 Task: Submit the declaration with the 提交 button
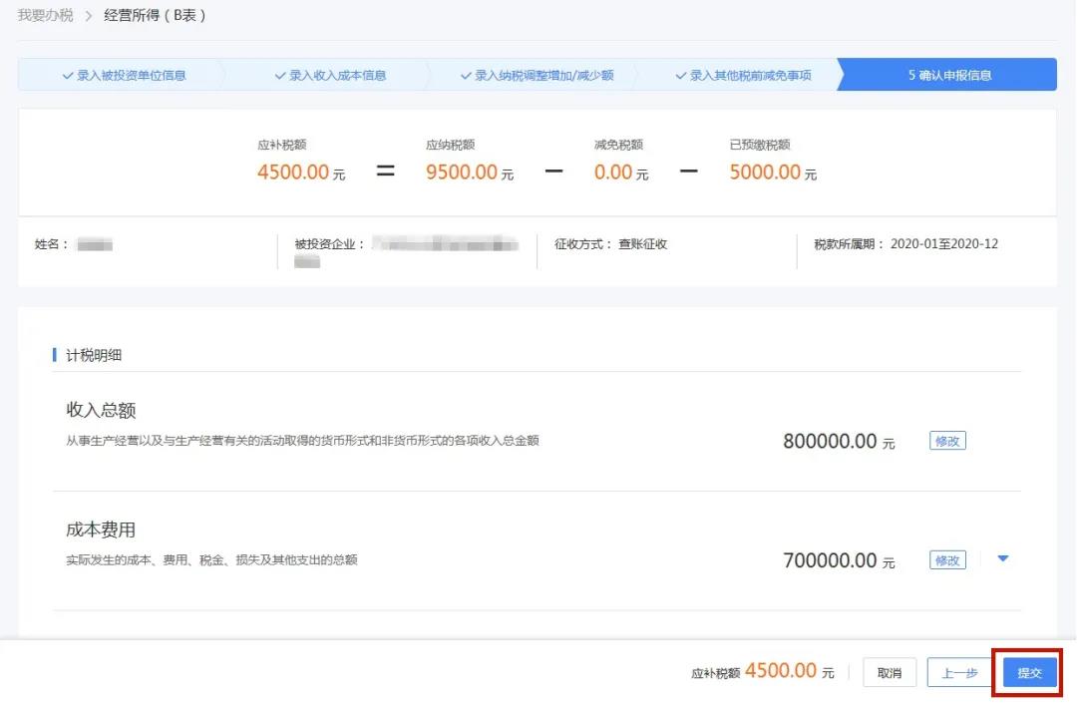pos(1028,673)
